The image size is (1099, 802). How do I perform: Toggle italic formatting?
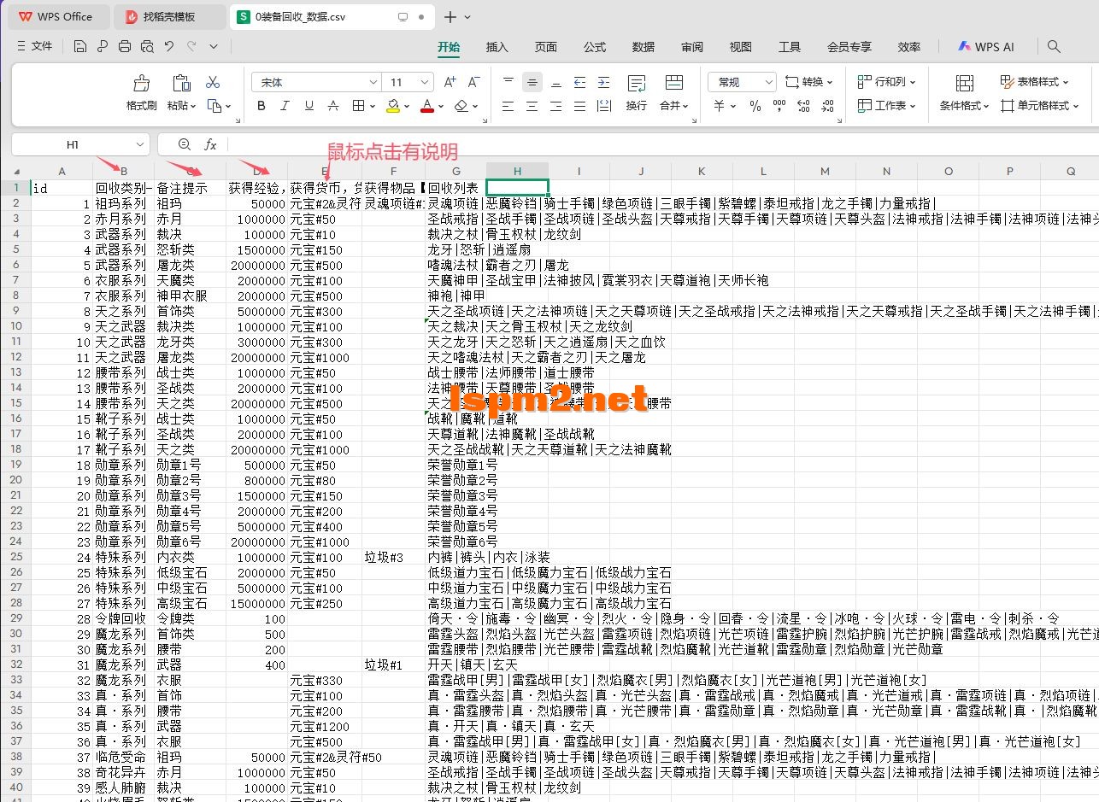pos(285,106)
